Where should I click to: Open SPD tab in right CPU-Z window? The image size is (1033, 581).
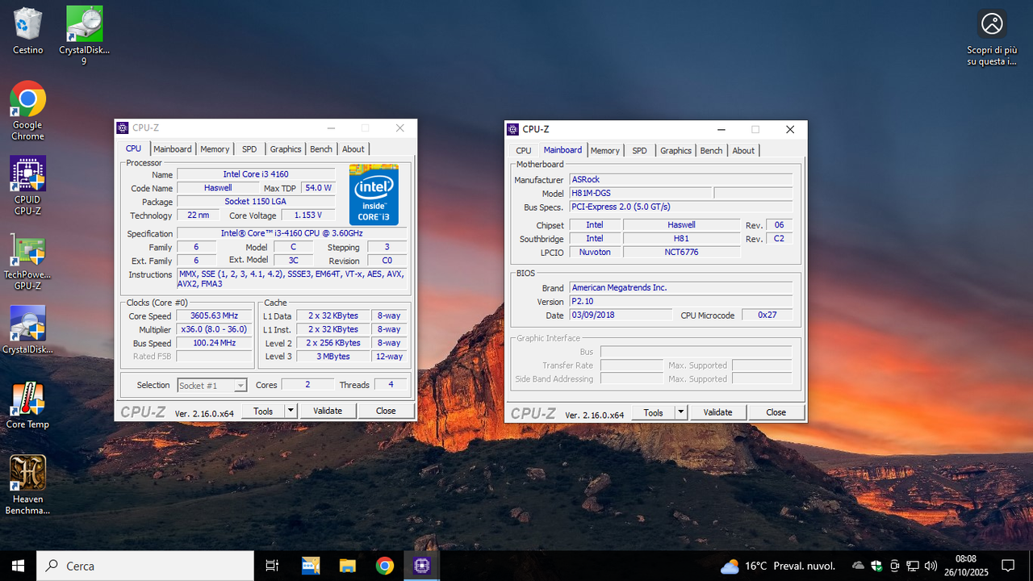(x=639, y=151)
